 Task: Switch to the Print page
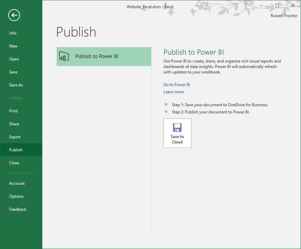click(x=21, y=111)
